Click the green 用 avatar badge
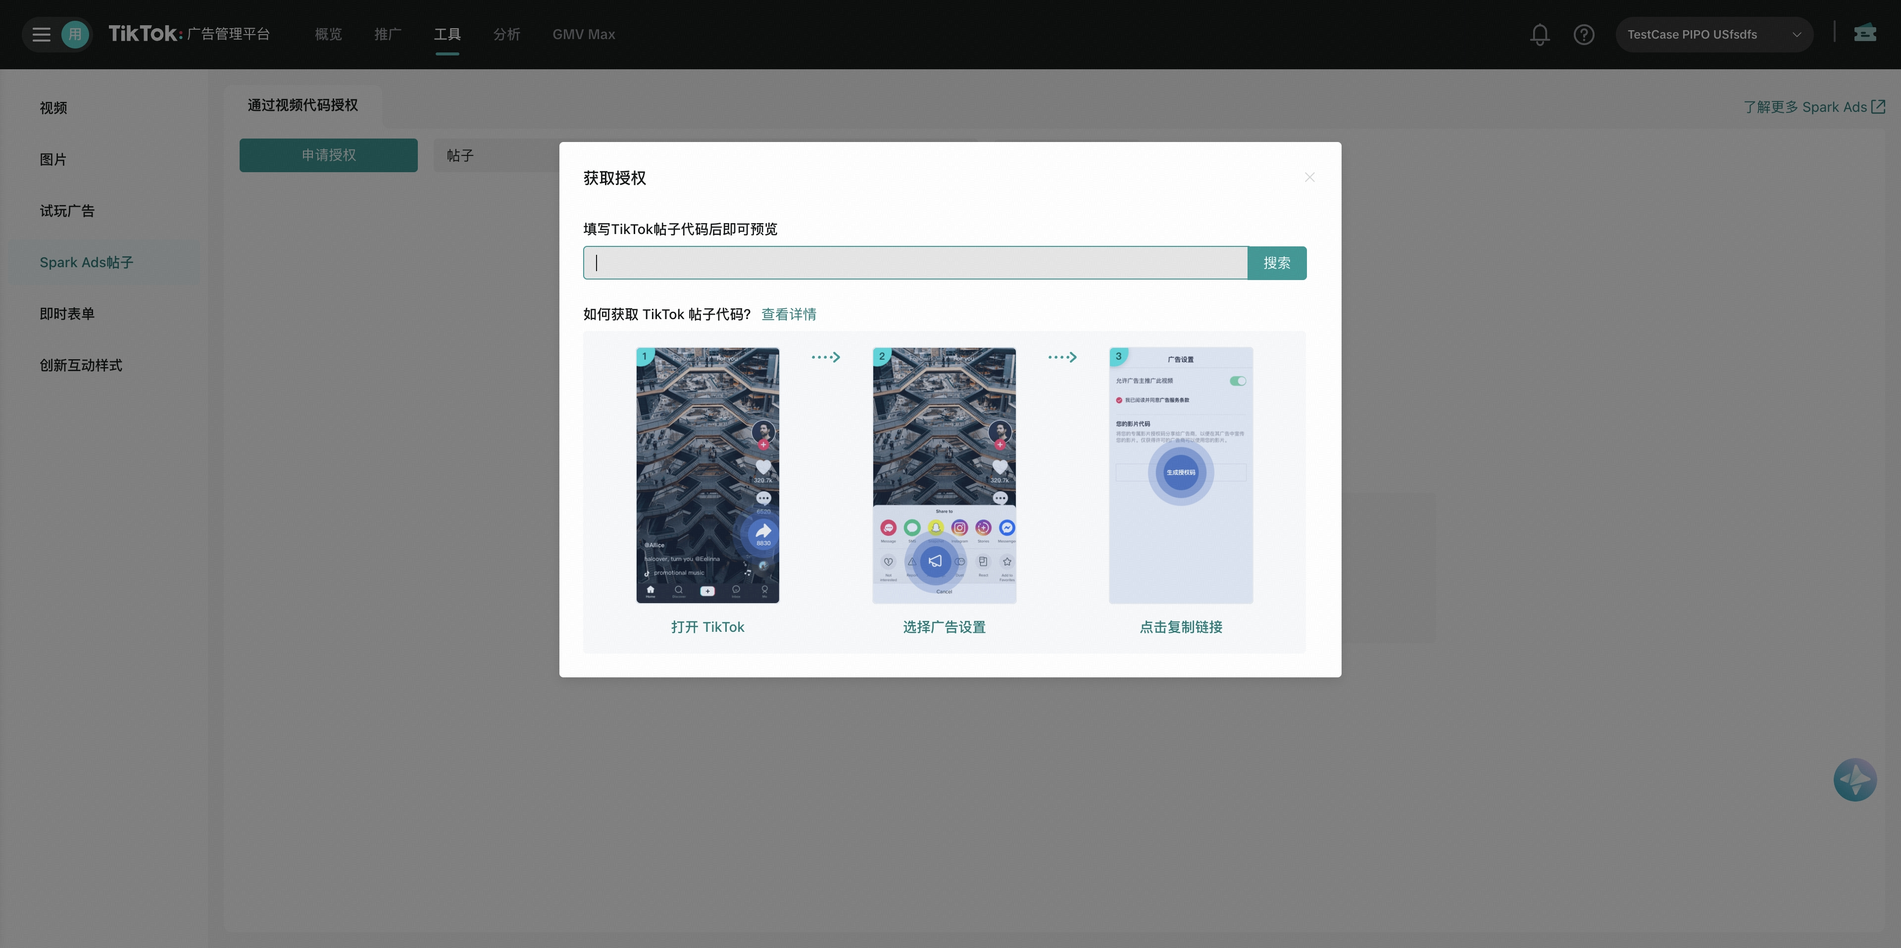Image resolution: width=1901 pixels, height=948 pixels. (x=75, y=35)
